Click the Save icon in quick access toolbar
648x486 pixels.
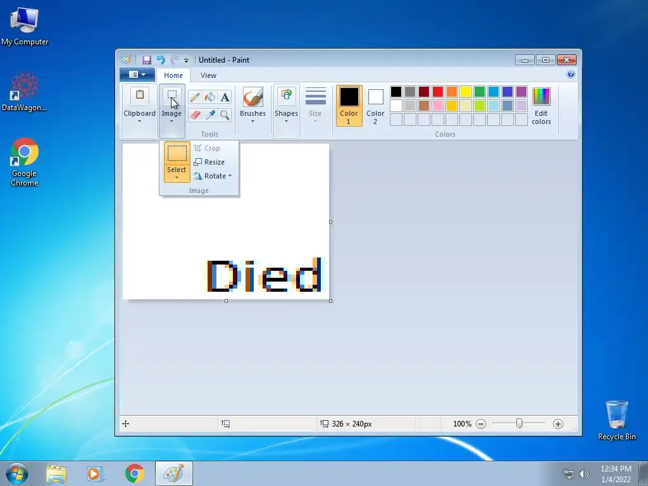tap(147, 60)
